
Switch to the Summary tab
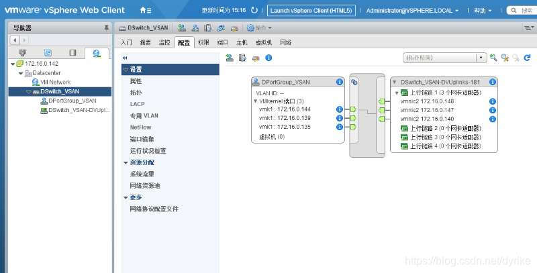(x=145, y=42)
